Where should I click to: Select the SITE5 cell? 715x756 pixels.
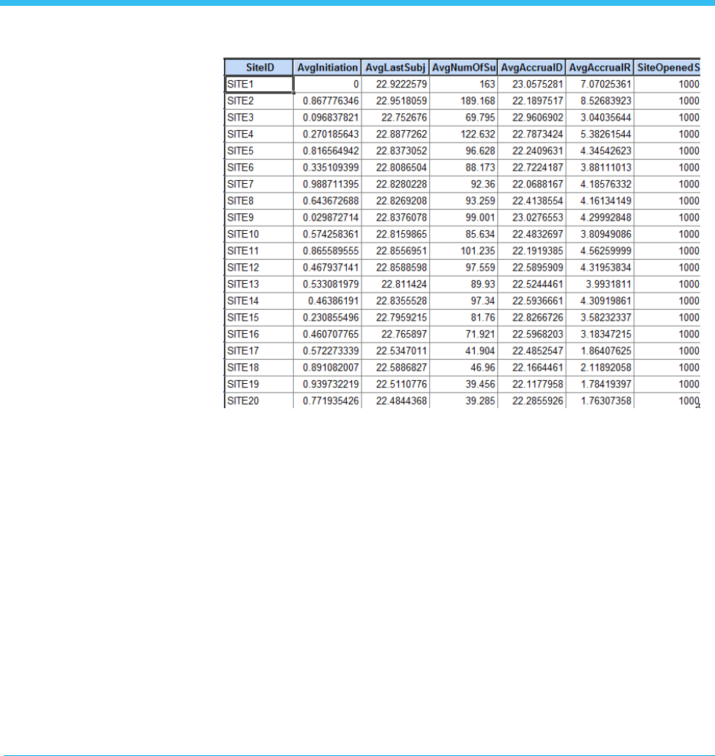[x=259, y=151]
